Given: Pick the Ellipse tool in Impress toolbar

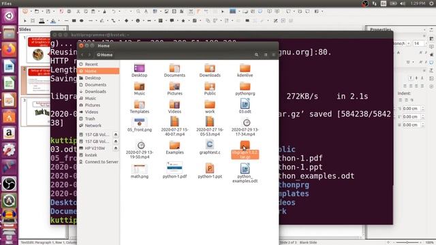Looking at the screenshot, I should click(82, 20).
